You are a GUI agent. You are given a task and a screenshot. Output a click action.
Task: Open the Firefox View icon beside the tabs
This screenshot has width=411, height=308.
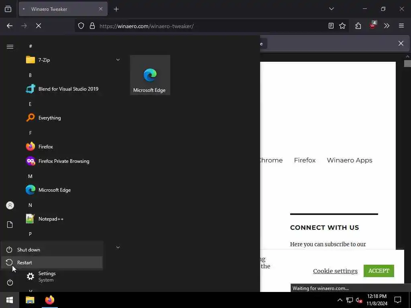[x=8, y=9]
